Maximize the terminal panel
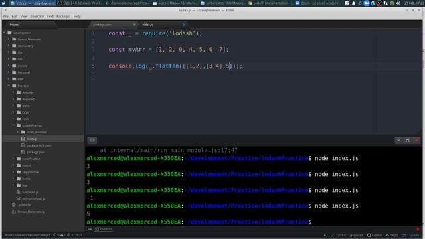Viewport: 425px width, 239px height. [407, 140]
